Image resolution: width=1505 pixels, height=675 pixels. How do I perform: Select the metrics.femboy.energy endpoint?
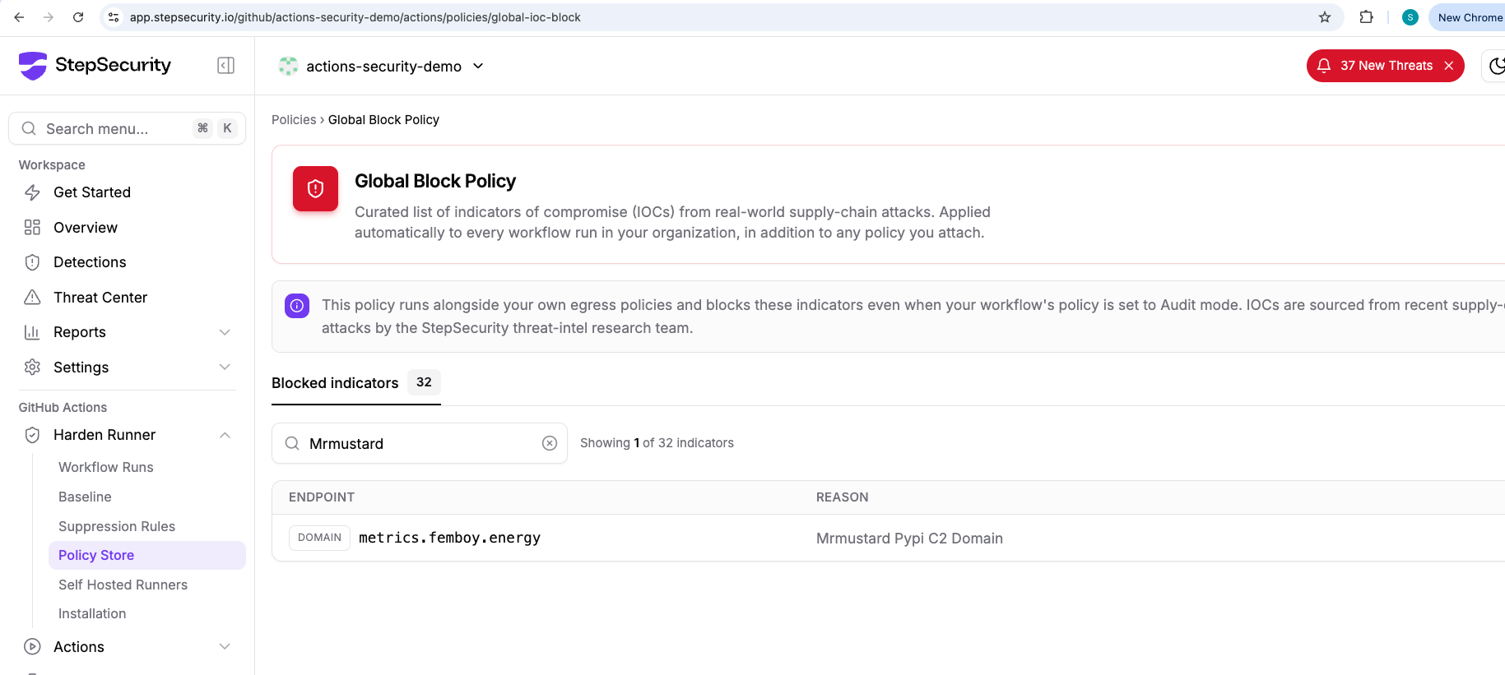click(x=449, y=538)
